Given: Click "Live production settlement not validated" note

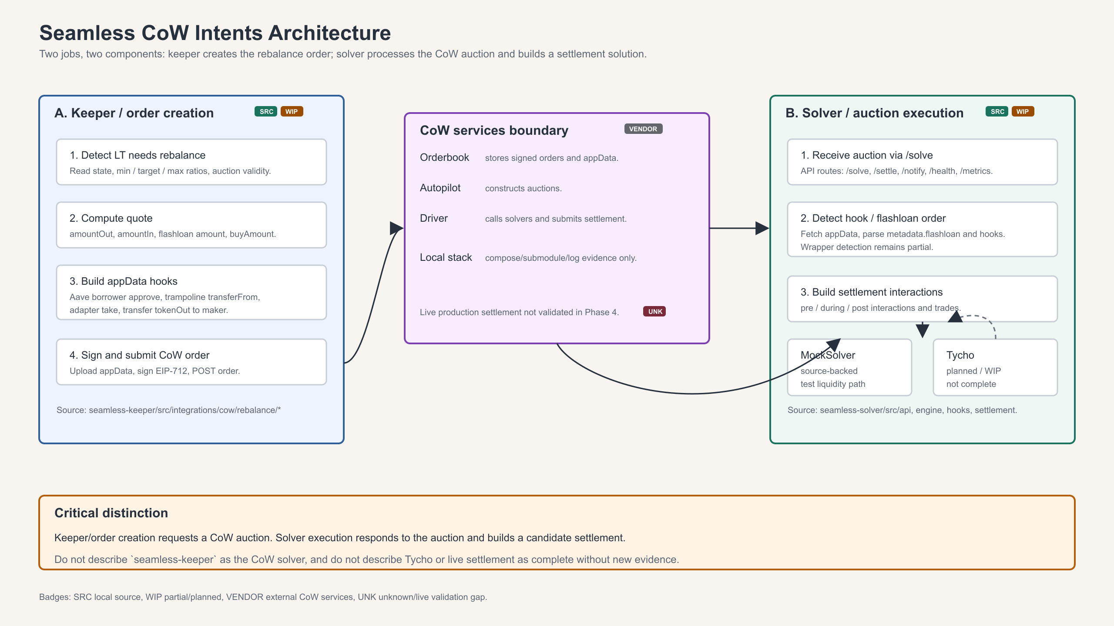Looking at the screenshot, I should [x=520, y=312].
